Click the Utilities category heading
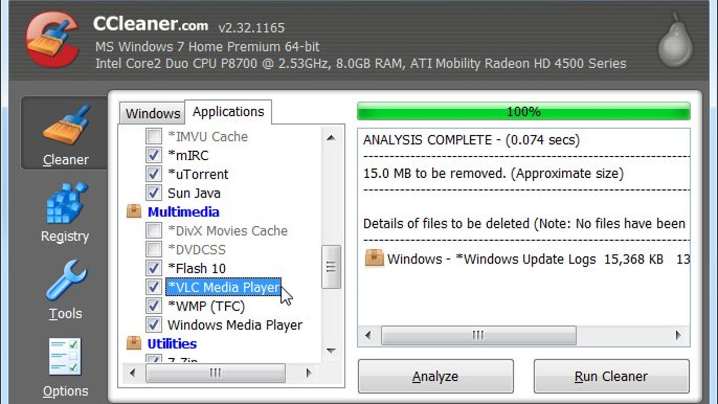Screen dimensions: 718x404 (x=172, y=344)
